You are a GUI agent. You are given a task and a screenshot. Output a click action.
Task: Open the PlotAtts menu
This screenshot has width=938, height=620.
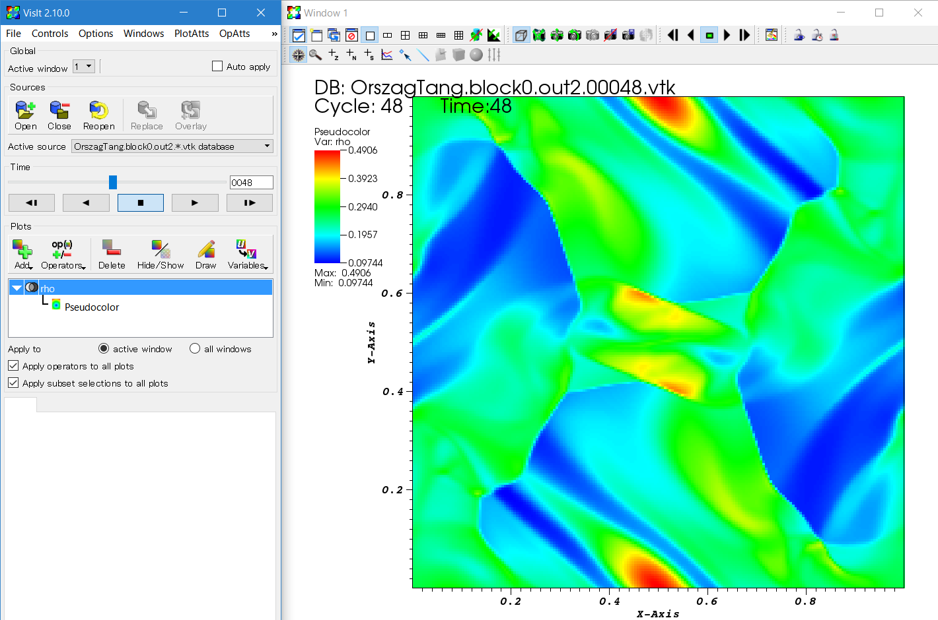tap(192, 34)
